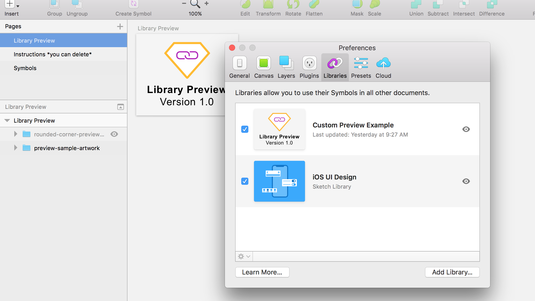Click the Create Symbol icon
Screen dimensions: 535x301
point(133,4)
